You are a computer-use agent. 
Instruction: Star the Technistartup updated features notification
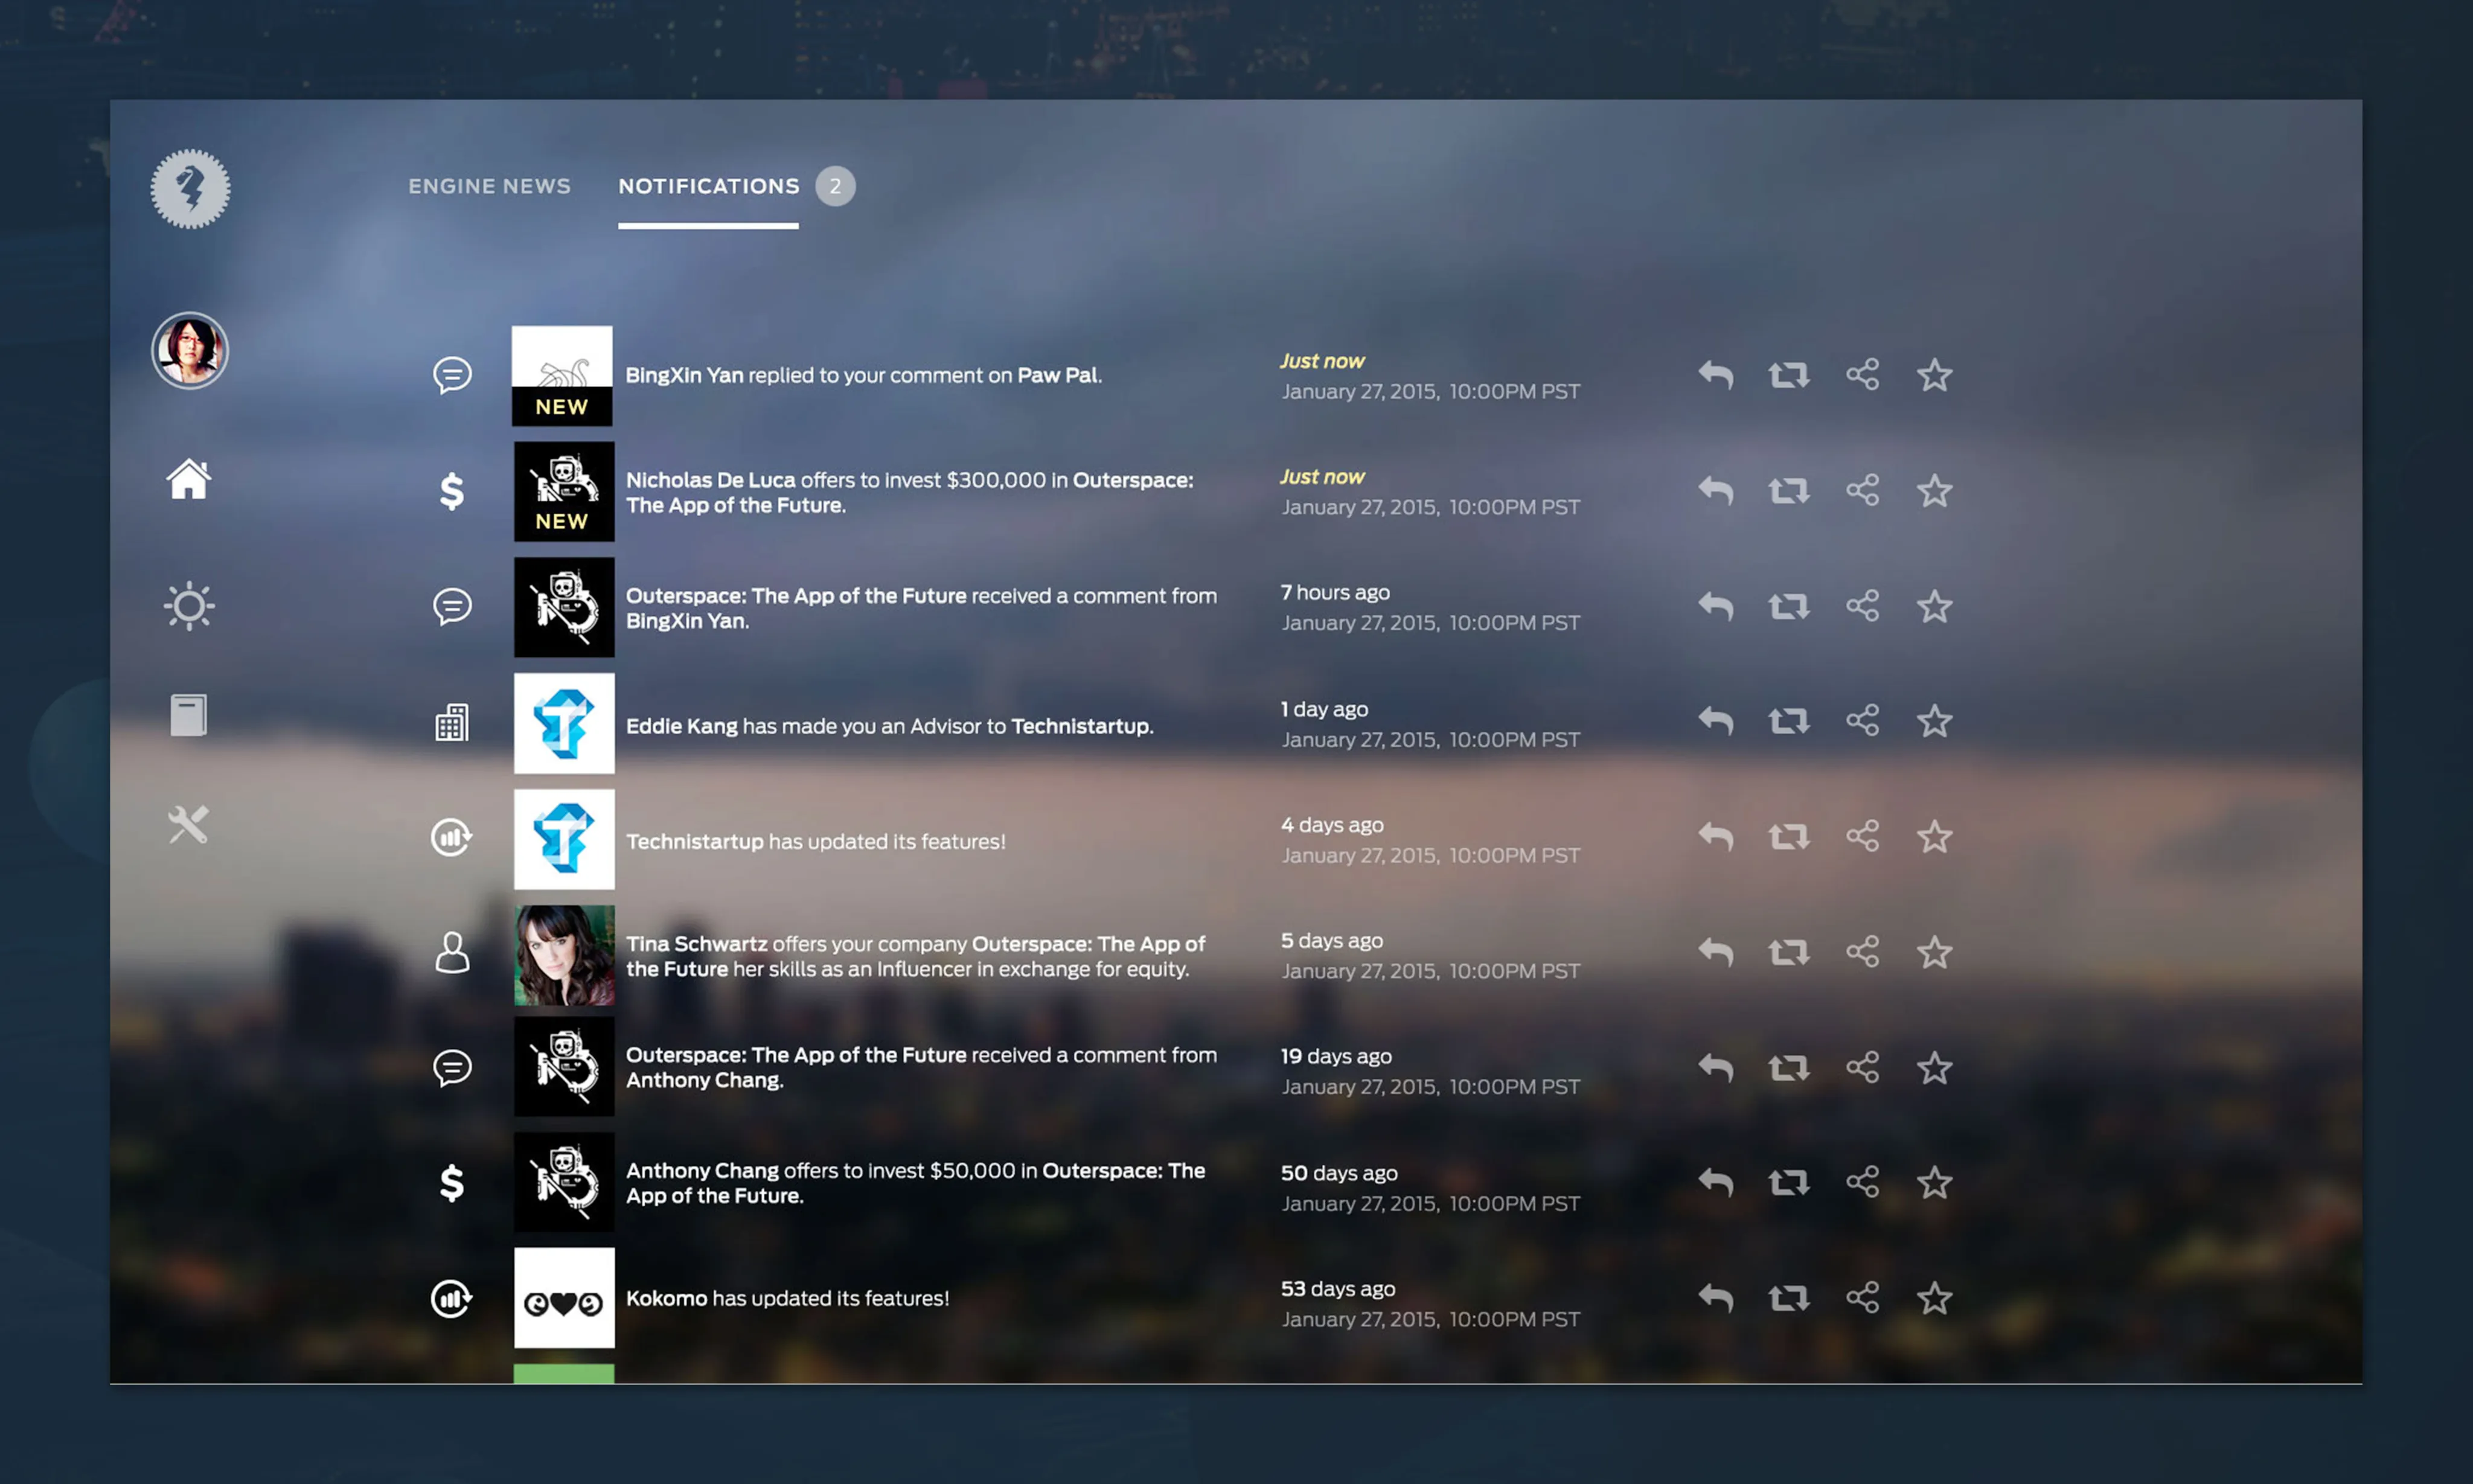[x=1934, y=837]
